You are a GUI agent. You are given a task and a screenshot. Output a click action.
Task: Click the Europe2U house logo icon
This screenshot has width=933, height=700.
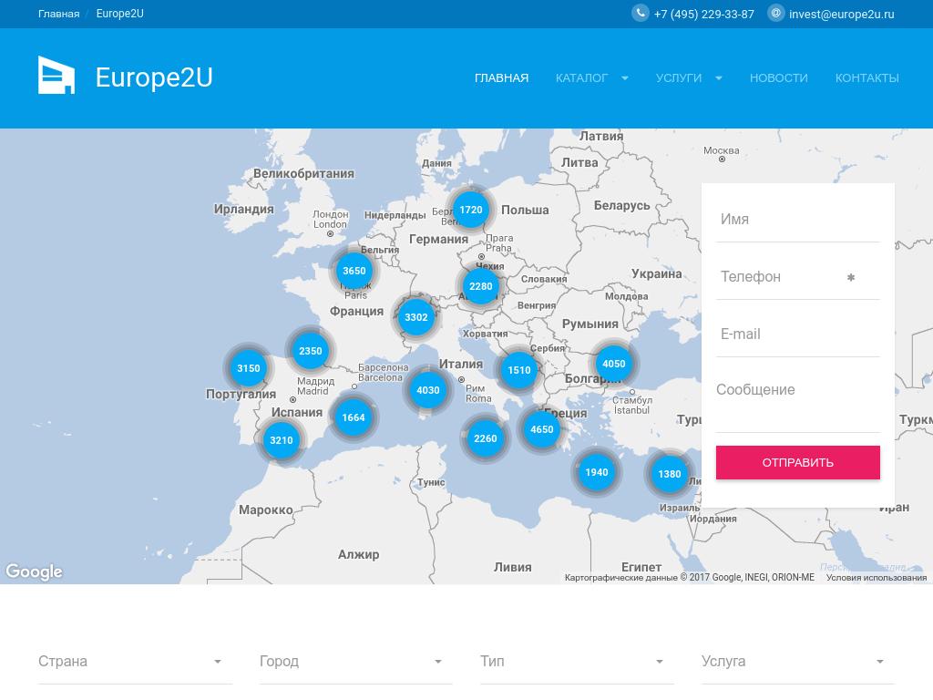pos(56,76)
